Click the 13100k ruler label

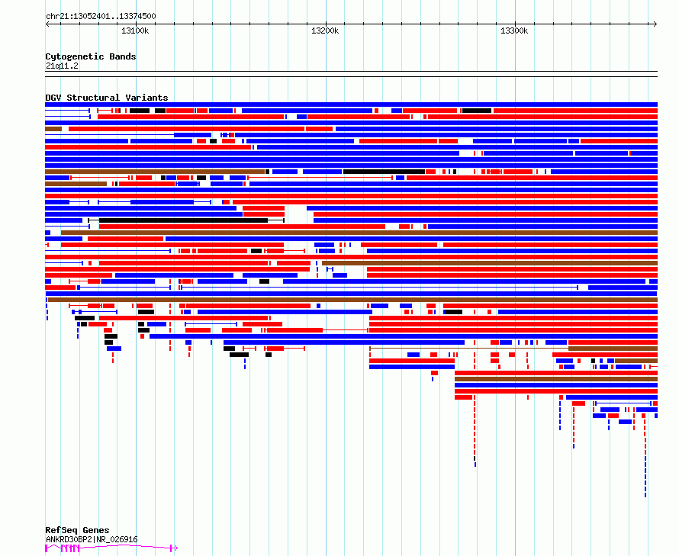[135, 31]
